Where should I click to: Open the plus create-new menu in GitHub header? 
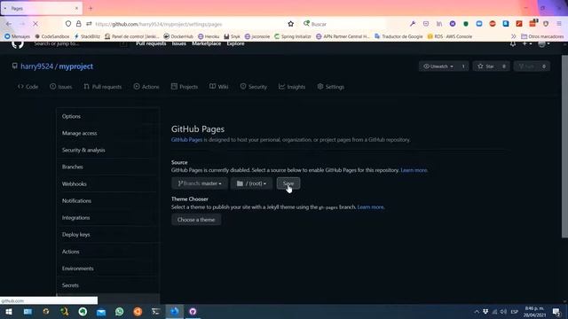(527, 43)
